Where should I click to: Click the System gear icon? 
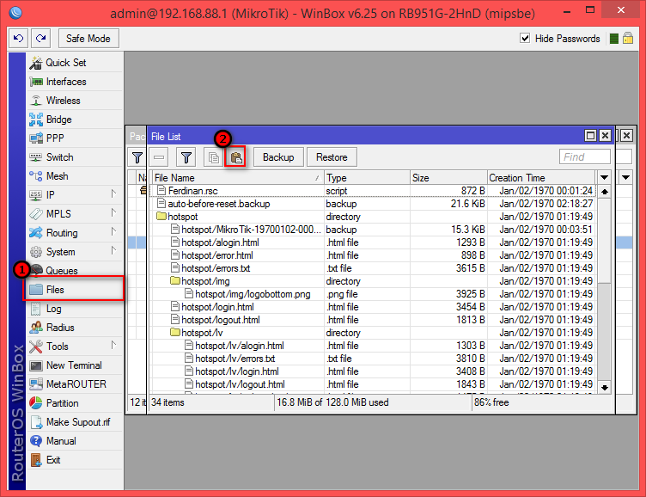(36, 252)
